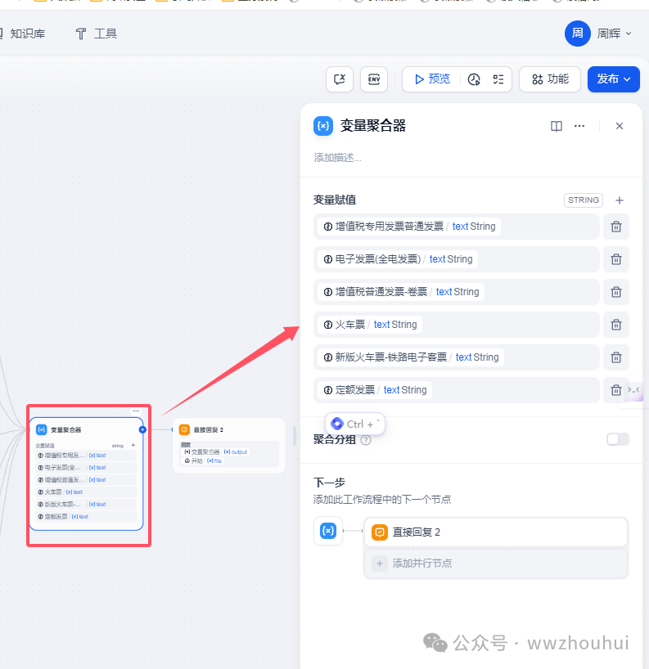
Task: Delete the 火车票 variable row
Action: pos(616,325)
